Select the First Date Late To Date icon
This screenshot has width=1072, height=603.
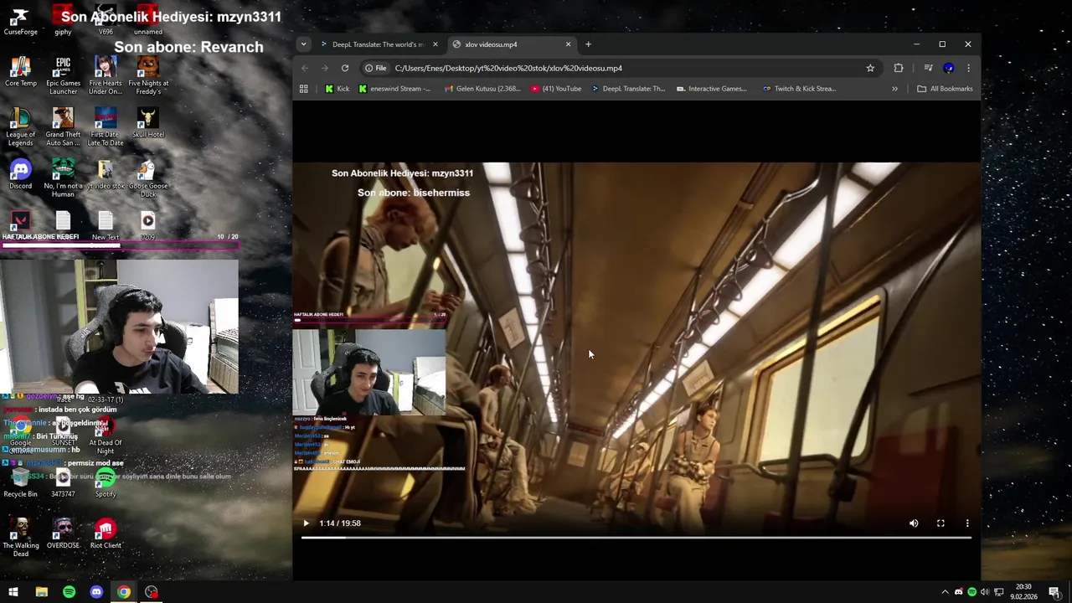point(106,126)
